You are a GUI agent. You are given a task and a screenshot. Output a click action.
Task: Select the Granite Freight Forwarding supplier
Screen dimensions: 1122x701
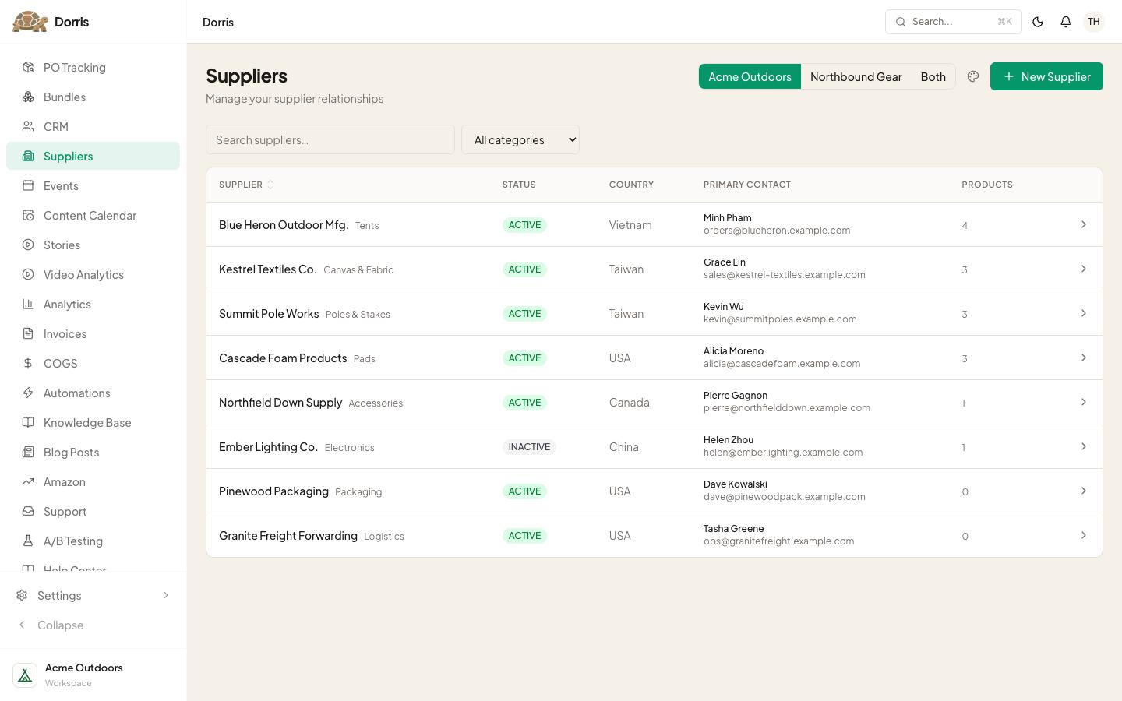(288, 536)
